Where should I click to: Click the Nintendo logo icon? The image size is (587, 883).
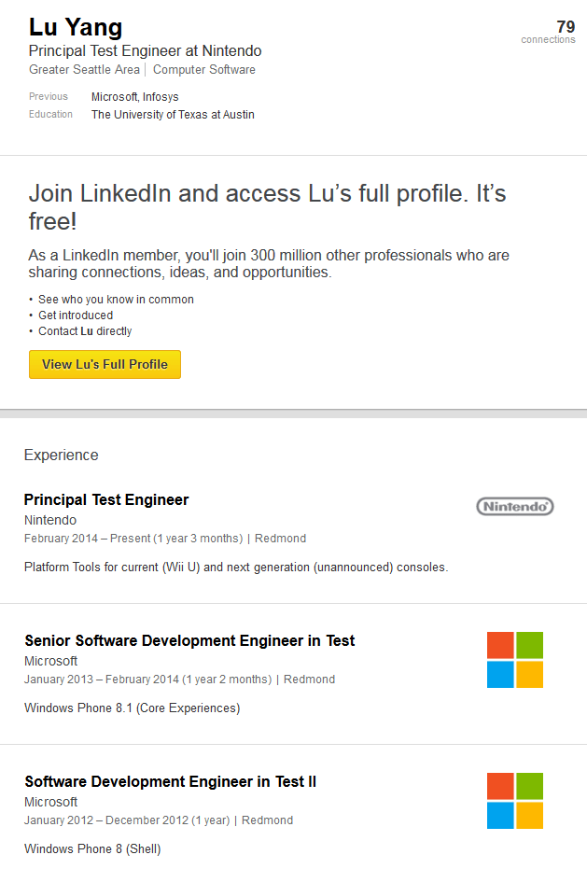point(514,507)
